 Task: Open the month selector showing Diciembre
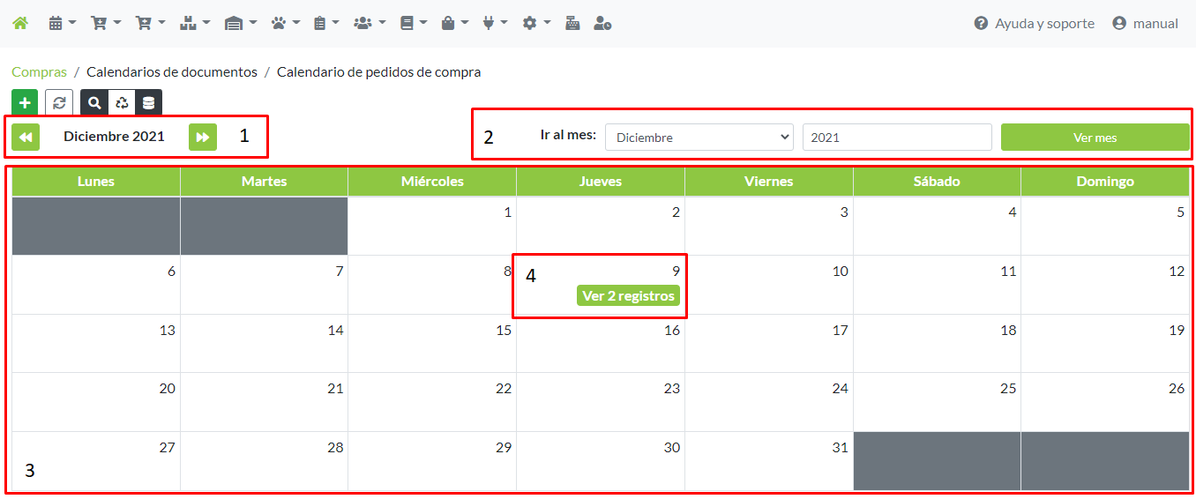tap(699, 138)
